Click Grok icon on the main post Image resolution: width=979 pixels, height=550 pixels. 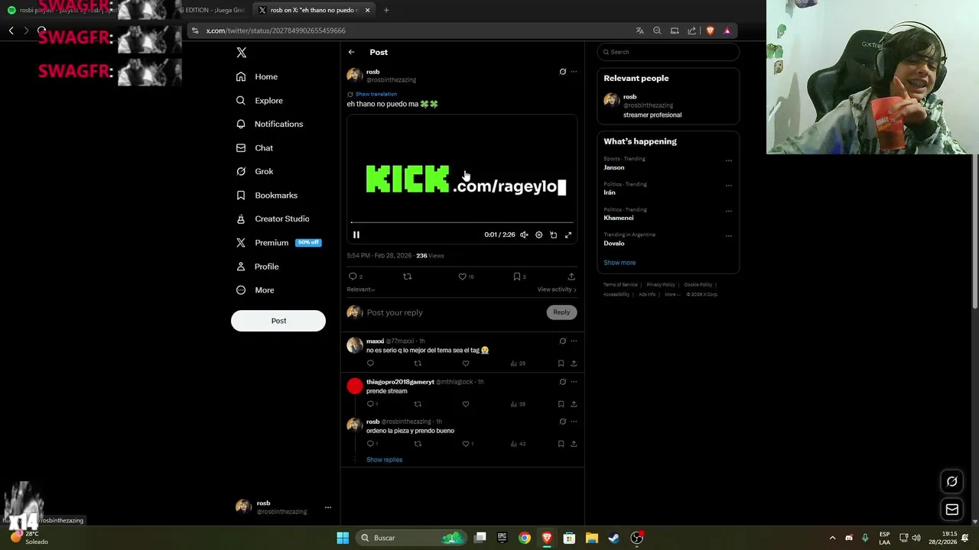click(563, 72)
